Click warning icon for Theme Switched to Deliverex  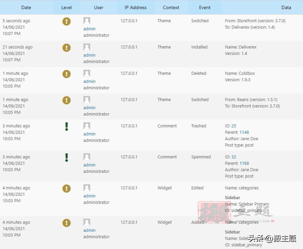[x=66, y=22]
